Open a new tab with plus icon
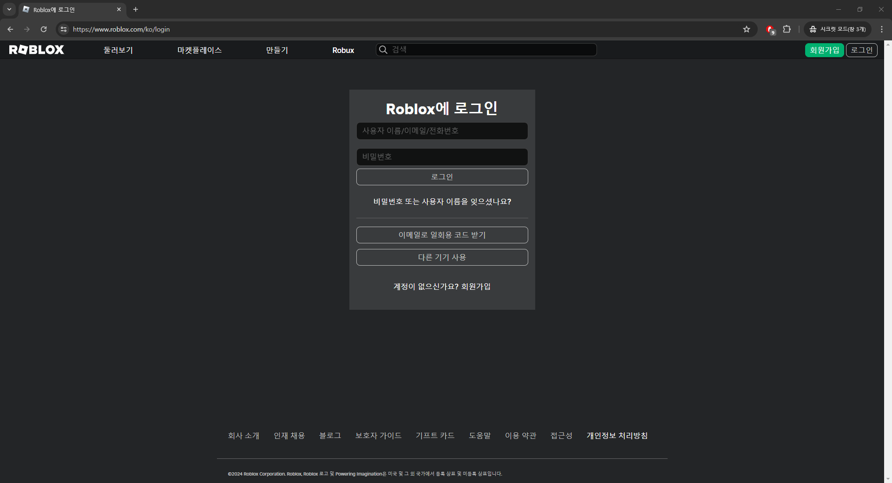This screenshot has height=483, width=892. pyautogui.click(x=136, y=9)
